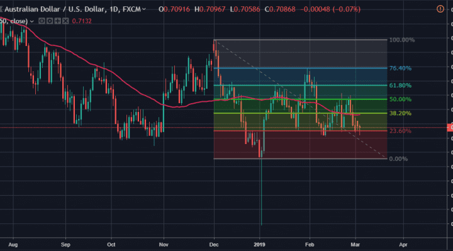This screenshot has height=251, width=453.
Task: Toggle moving average indicator visibility eye icon
Action: coord(42,21)
